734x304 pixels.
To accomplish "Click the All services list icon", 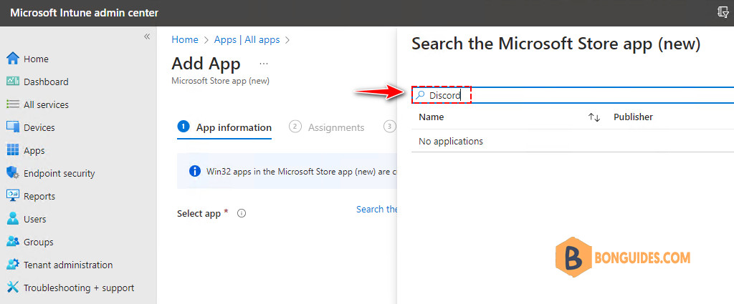I will click(13, 104).
